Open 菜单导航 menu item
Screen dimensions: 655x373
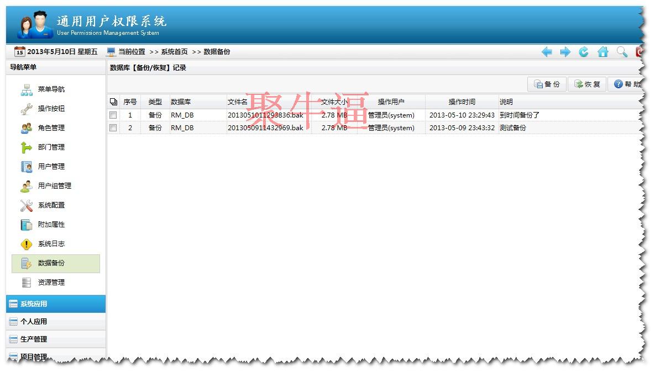[51, 89]
